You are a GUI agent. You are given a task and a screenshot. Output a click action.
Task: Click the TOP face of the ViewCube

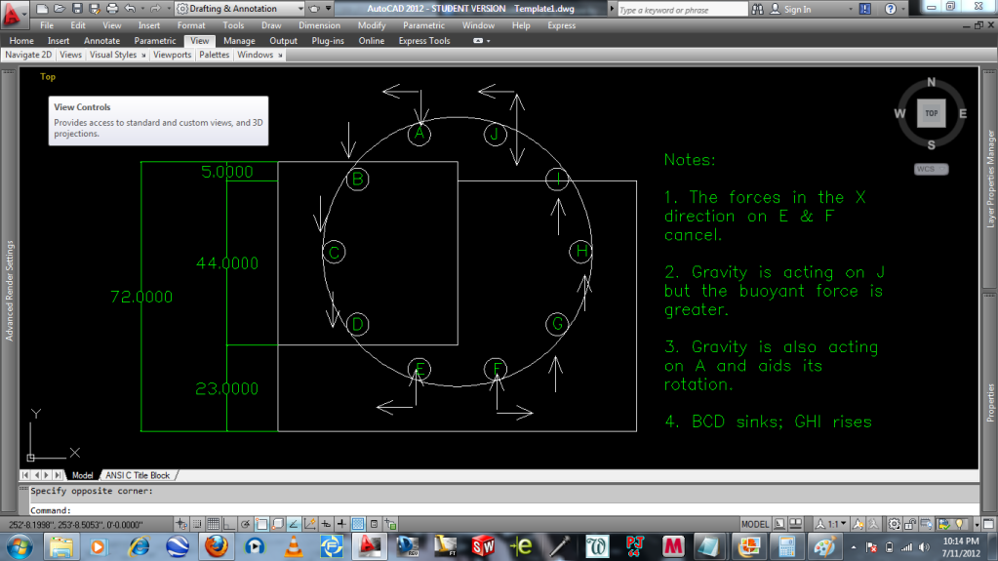click(931, 113)
